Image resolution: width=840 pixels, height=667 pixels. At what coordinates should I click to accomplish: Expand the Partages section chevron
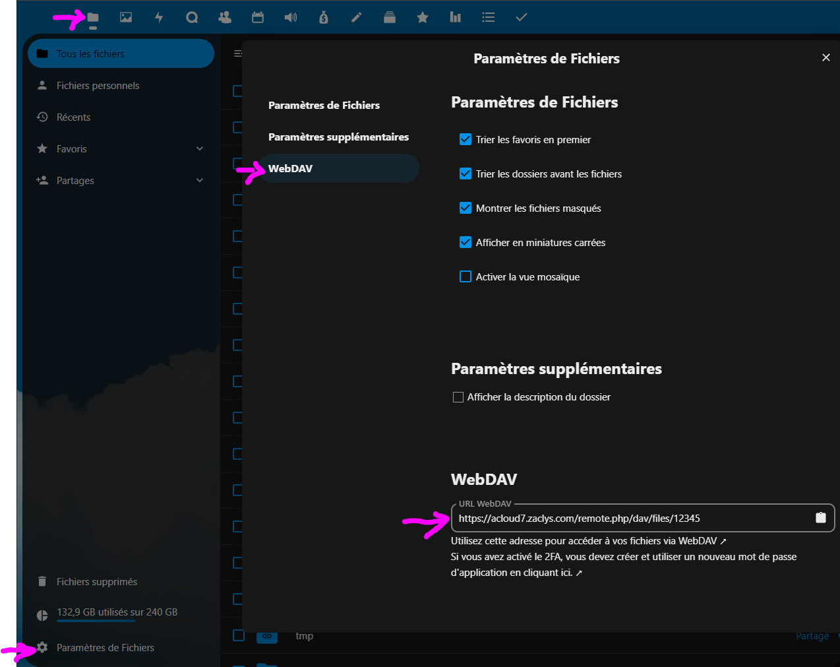click(x=200, y=181)
